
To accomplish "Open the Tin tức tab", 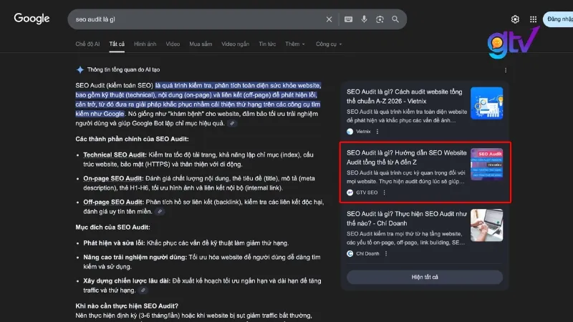I will (x=267, y=44).
